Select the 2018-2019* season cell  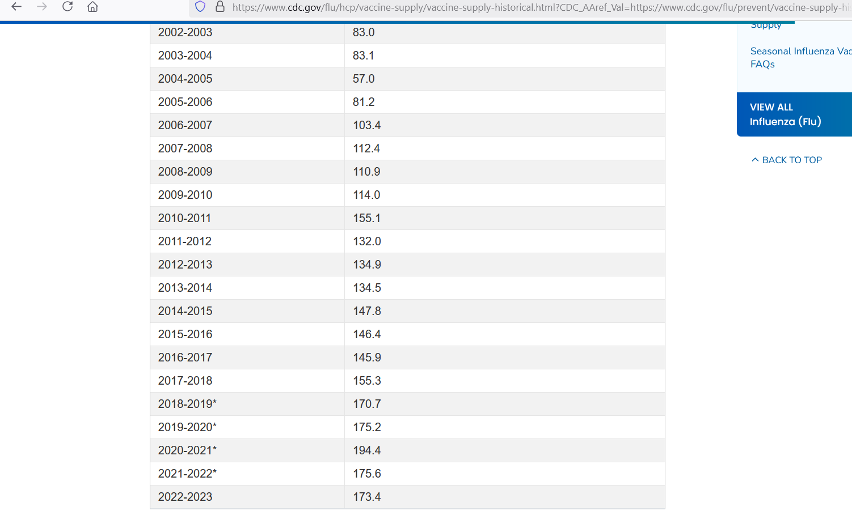(247, 404)
